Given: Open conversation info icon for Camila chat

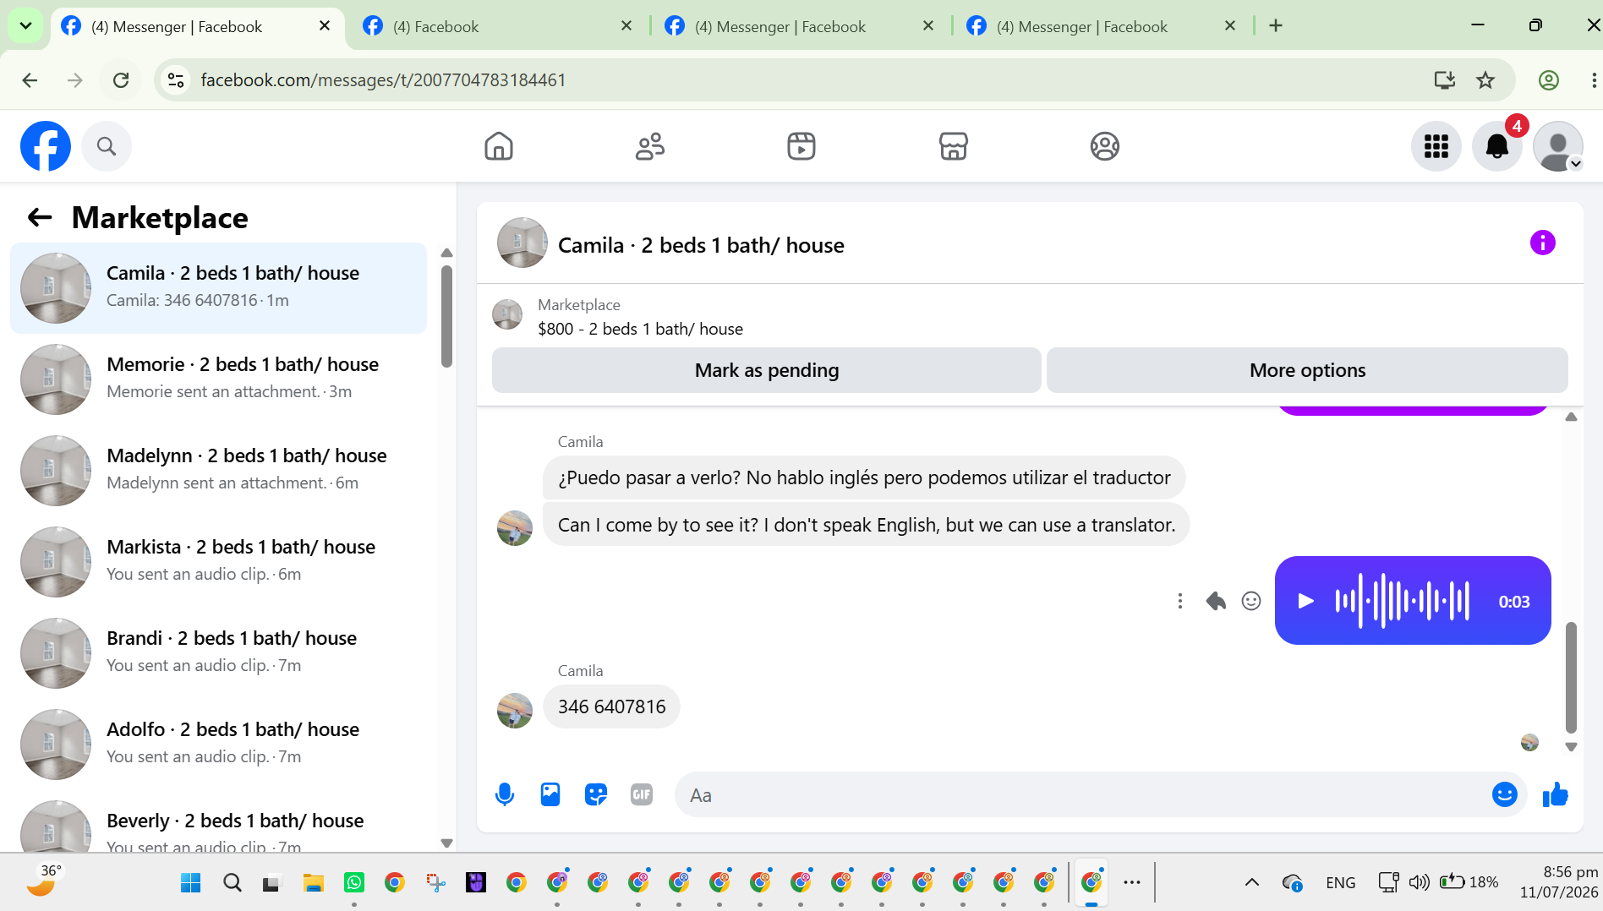Looking at the screenshot, I should coord(1543,243).
